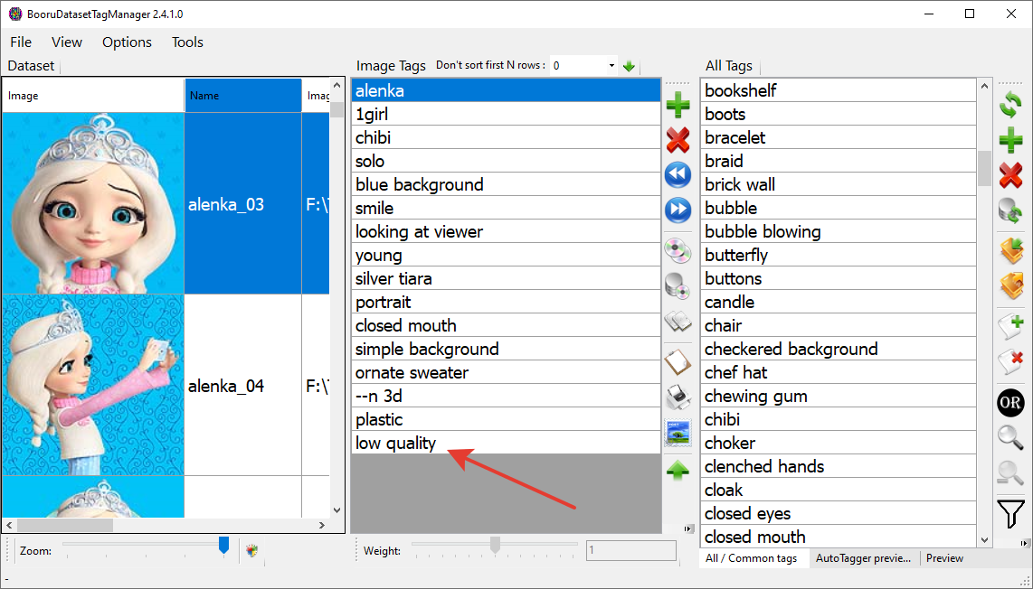Click the page icon with red X

[1010, 362]
